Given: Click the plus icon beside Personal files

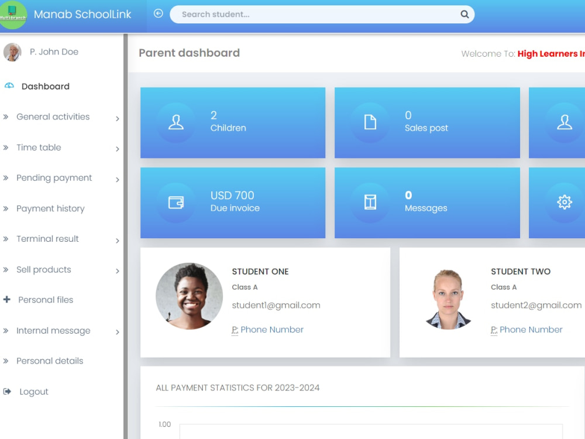Looking at the screenshot, I should (x=6, y=299).
